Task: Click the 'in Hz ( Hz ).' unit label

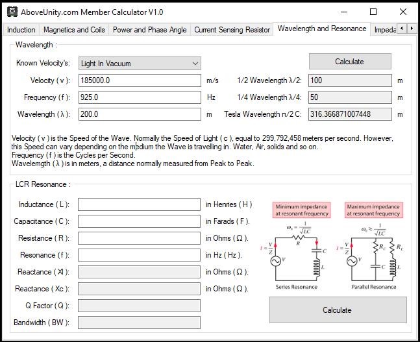Action: tap(224, 255)
